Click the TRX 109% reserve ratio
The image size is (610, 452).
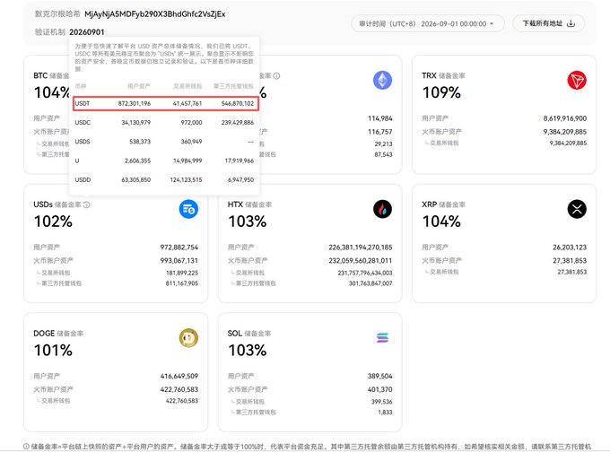point(441,92)
